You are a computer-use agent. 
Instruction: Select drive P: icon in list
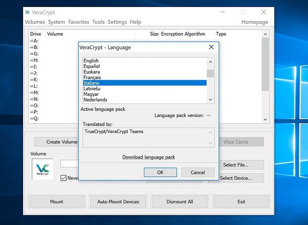click(x=31, y=112)
